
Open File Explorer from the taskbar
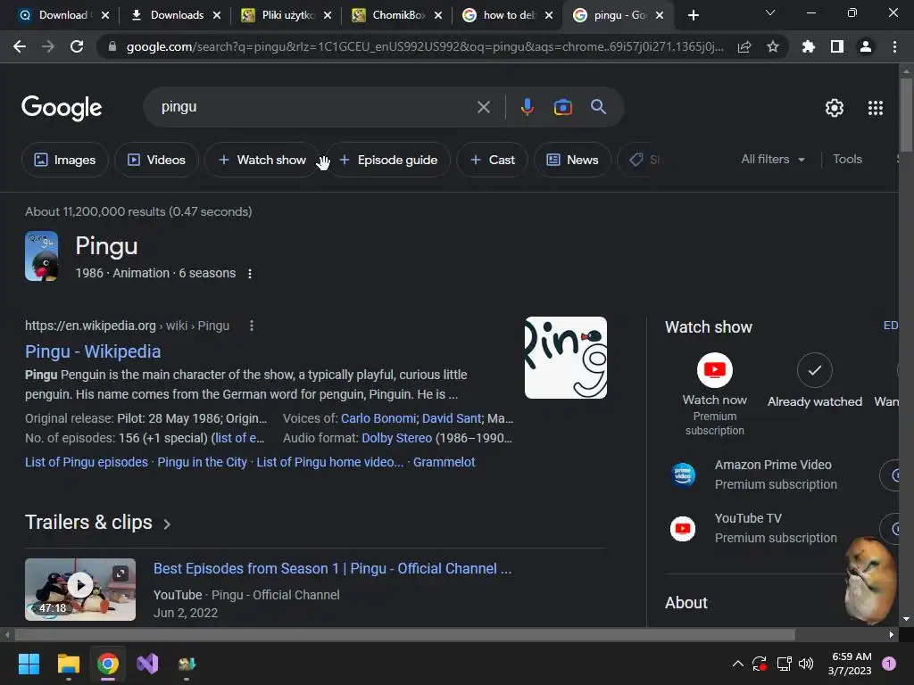point(68,664)
